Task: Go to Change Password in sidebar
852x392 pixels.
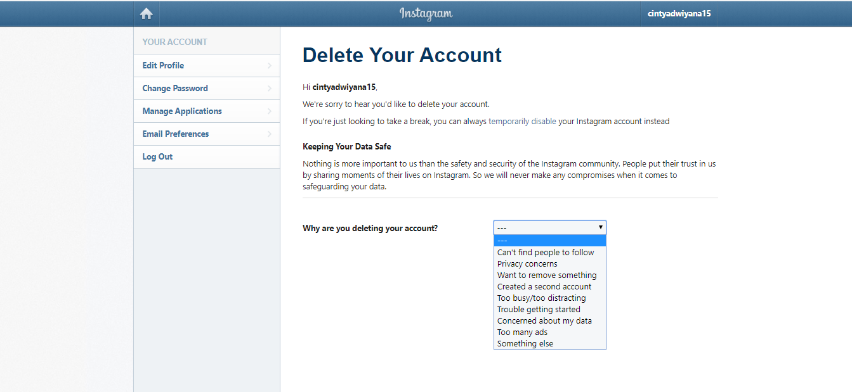Action: pos(175,89)
